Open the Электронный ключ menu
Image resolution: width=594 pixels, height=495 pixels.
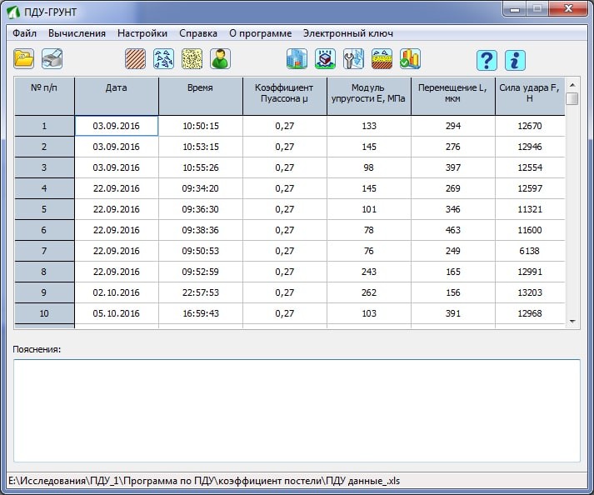click(348, 33)
